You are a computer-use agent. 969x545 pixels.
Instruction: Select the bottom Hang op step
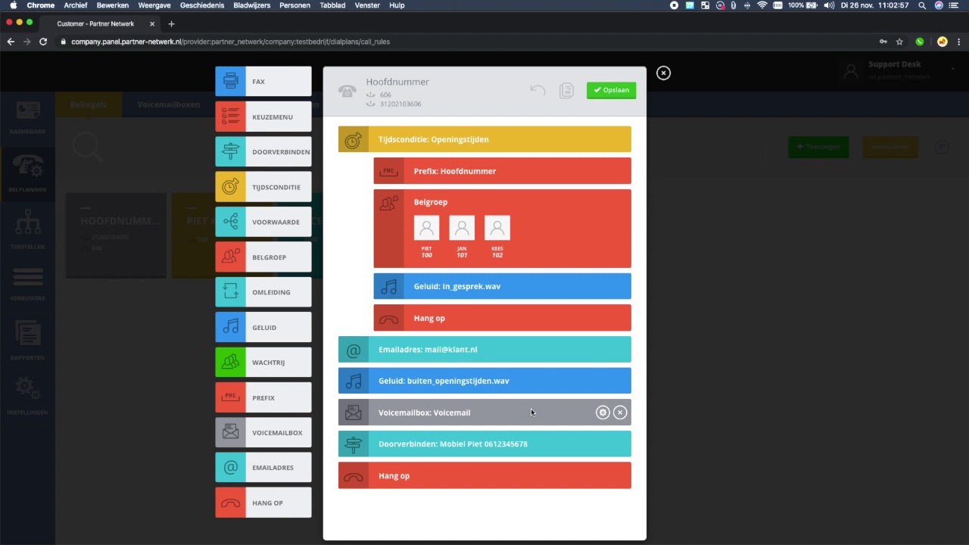[484, 475]
